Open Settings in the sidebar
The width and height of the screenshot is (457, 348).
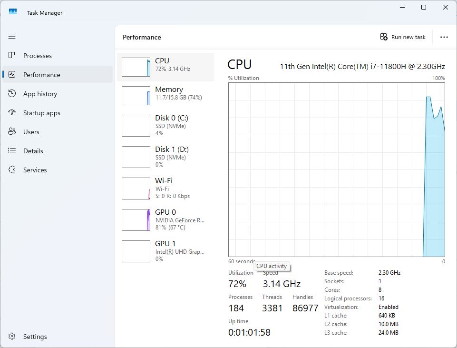click(58, 337)
